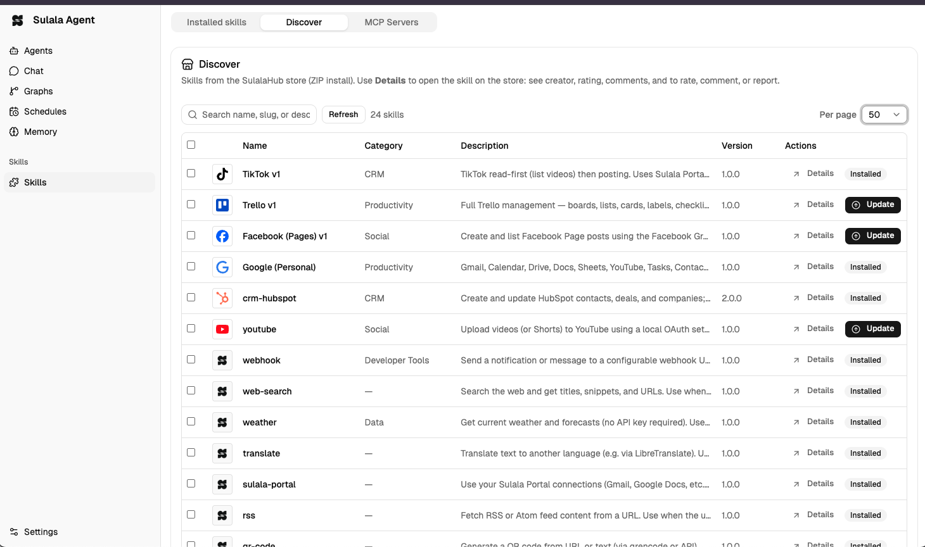Open the Skills page in sidebar
This screenshot has width=925, height=547.
pos(79,182)
